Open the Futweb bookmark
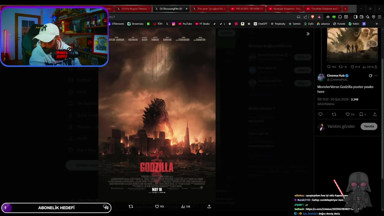384x216 pixels. pos(339,24)
